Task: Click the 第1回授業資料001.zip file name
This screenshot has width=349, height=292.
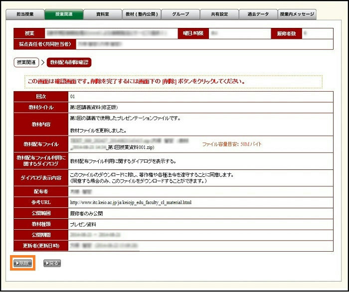Action: coord(132,147)
